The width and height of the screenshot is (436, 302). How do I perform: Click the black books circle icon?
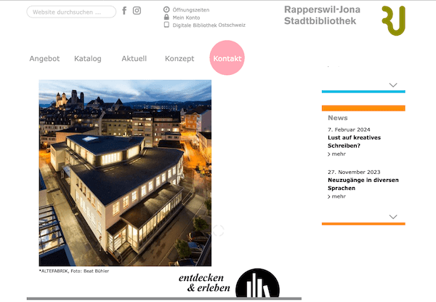257,287
